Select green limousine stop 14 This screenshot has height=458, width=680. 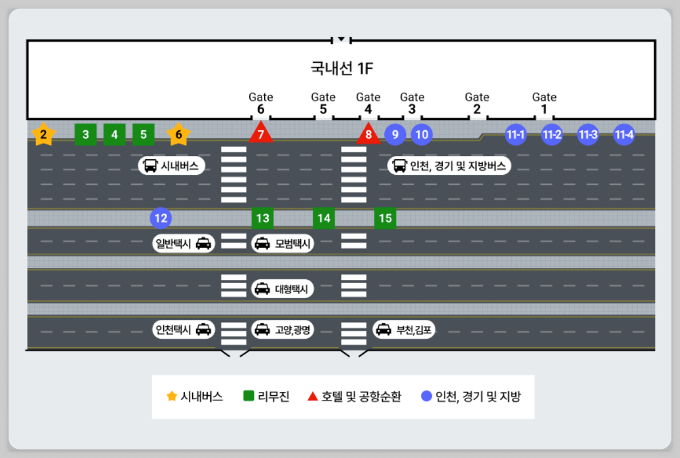coord(324,218)
